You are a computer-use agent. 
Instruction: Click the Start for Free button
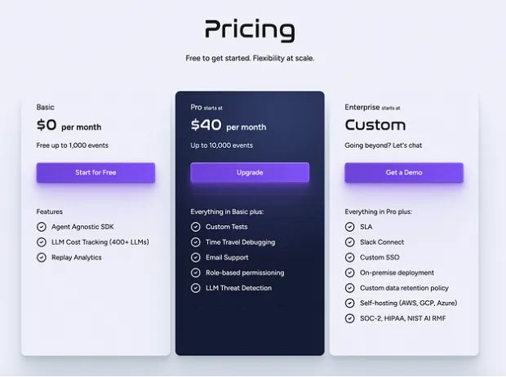tap(95, 172)
